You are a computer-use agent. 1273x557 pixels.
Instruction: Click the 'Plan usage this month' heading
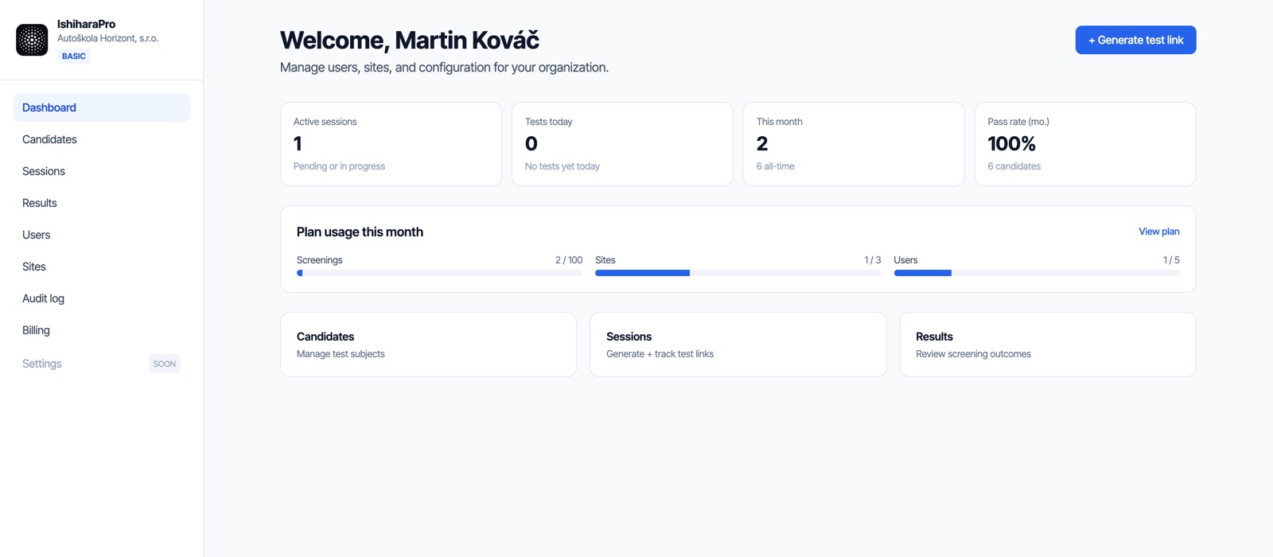pos(360,232)
